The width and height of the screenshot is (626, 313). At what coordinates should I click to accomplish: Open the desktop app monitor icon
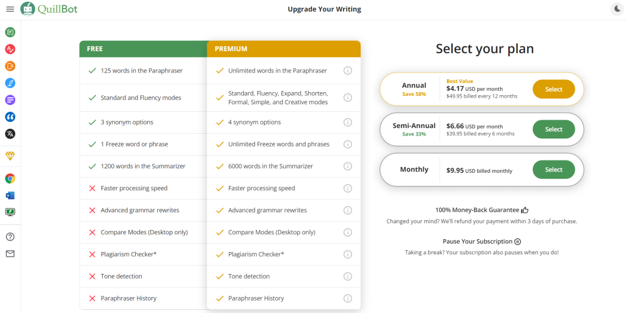pyautogui.click(x=10, y=212)
